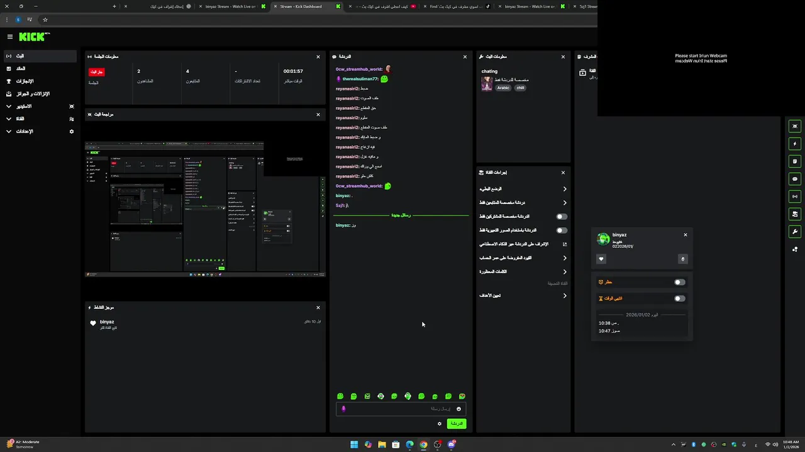Screen dimensions: 805x452
Task: Click the Arabic tag in stream info
Action: [503, 88]
